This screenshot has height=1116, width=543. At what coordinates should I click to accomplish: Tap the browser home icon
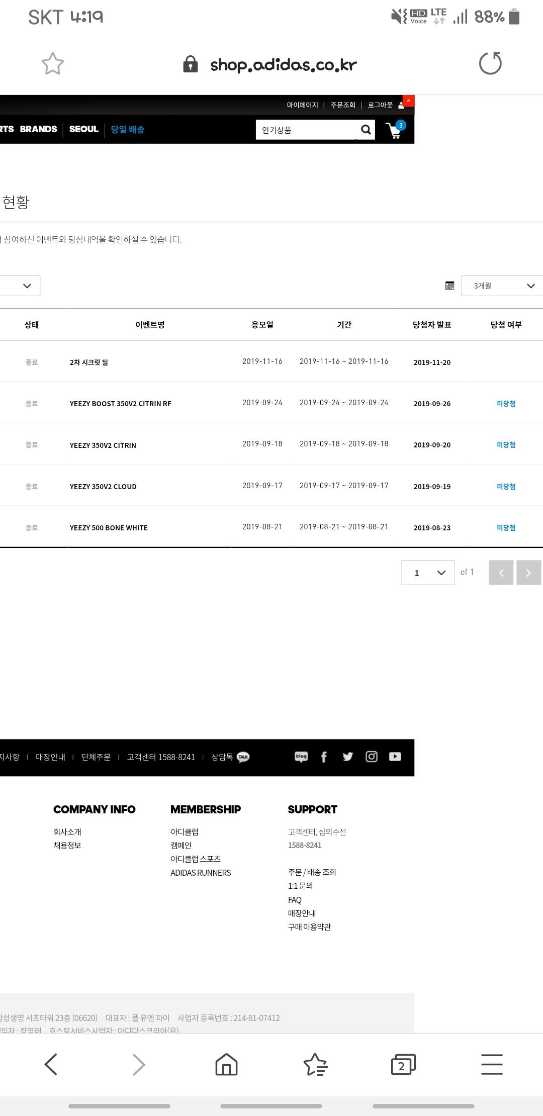(x=226, y=1064)
